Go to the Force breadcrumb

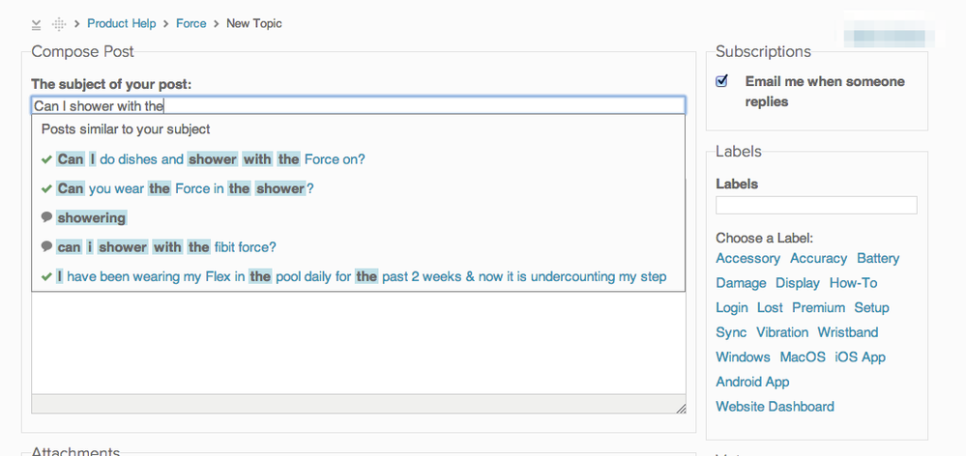pyautogui.click(x=191, y=23)
